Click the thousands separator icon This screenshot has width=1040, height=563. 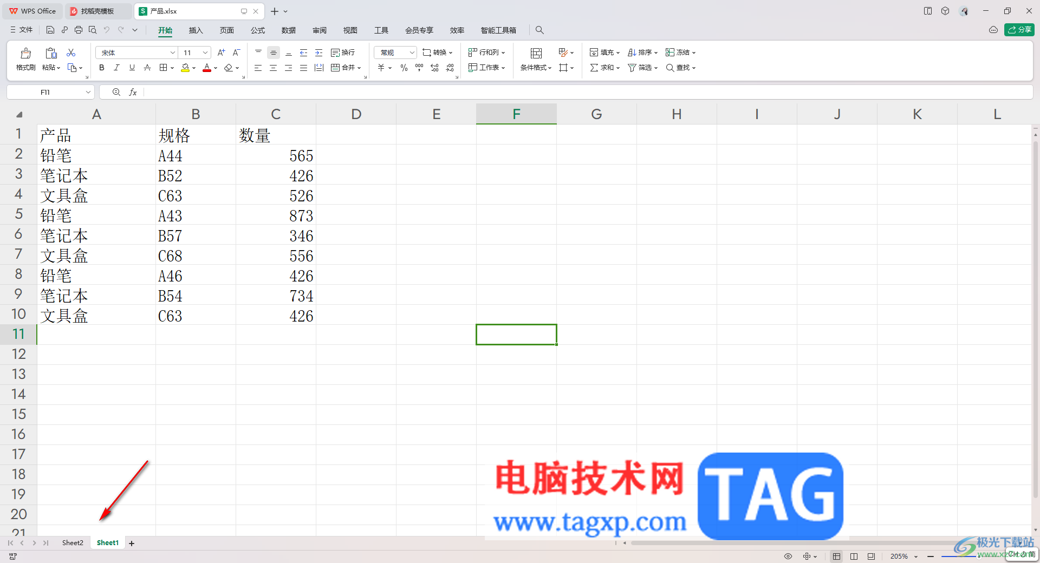click(x=419, y=68)
